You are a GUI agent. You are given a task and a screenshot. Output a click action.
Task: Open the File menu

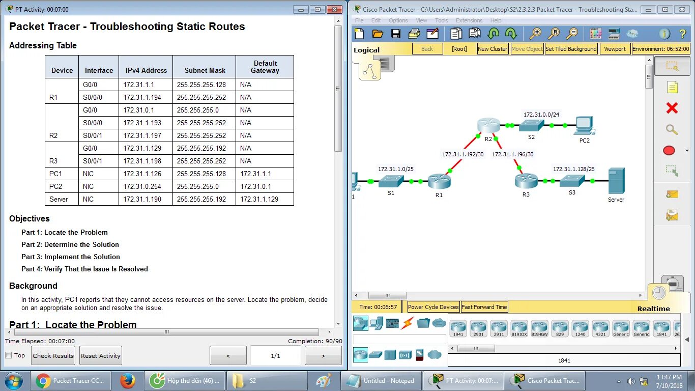click(359, 20)
